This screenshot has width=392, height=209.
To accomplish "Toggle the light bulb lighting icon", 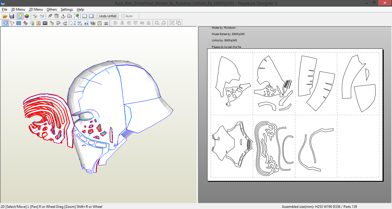I will click(x=20, y=16).
